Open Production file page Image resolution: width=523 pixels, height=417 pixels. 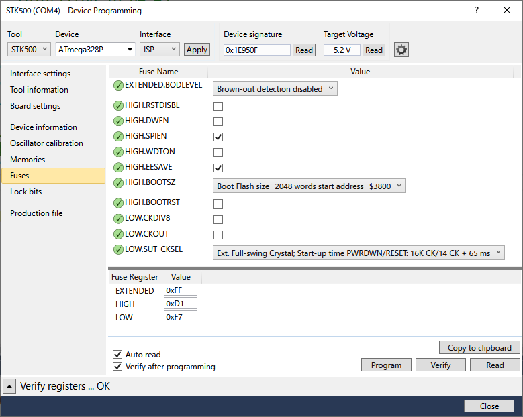point(36,213)
